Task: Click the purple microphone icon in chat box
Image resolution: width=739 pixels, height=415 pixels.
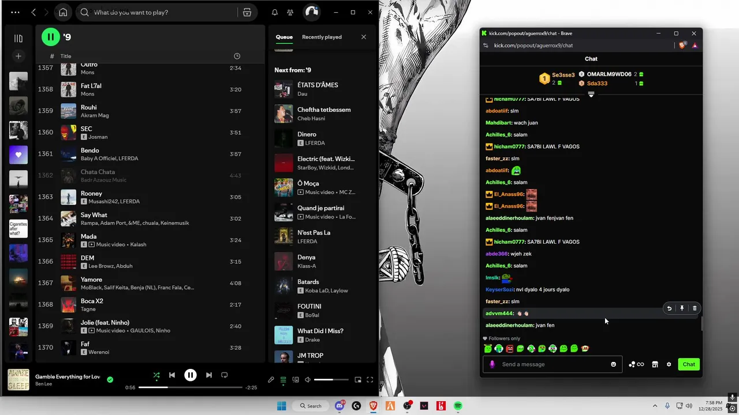Action: (492, 364)
